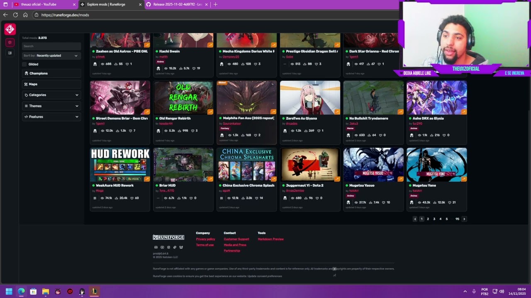531x298 pixels.
Task: Click trending badge on WeakAura HUD Rework card
Action: click(147, 179)
